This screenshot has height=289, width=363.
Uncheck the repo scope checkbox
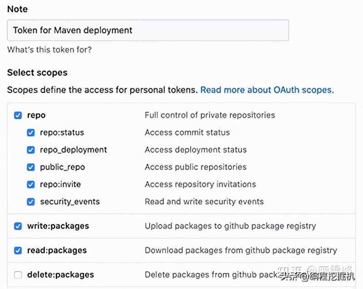pyautogui.click(x=18, y=115)
